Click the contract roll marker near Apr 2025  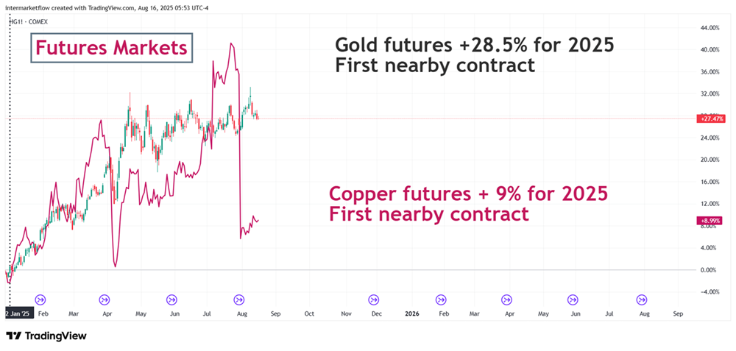(104, 299)
